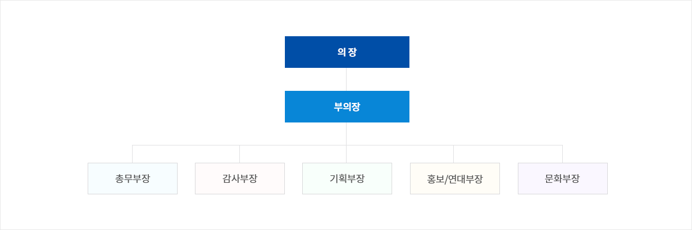Open the 홍보/연대부장 box
This screenshot has height=230, width=692.
pyautogui.click(x=455, y=178)
